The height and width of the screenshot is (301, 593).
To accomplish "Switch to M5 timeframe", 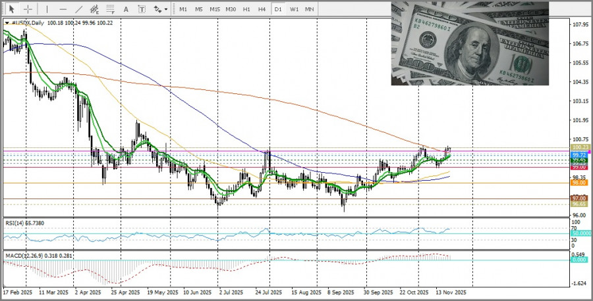I will pyautogui.click(x=199, y=9).
